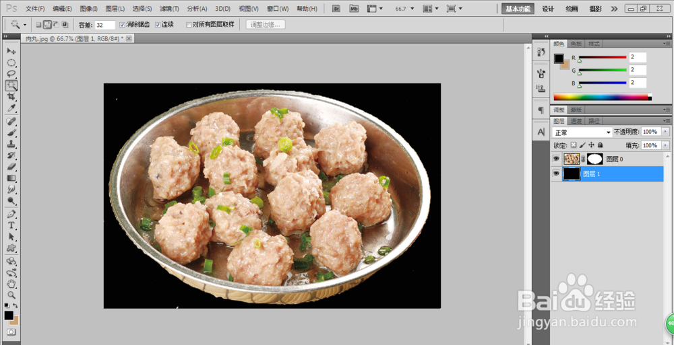Toggle lock transparent pixels
Image resolution: width=674 pixels, height=345 pixels.
[574, 145]
